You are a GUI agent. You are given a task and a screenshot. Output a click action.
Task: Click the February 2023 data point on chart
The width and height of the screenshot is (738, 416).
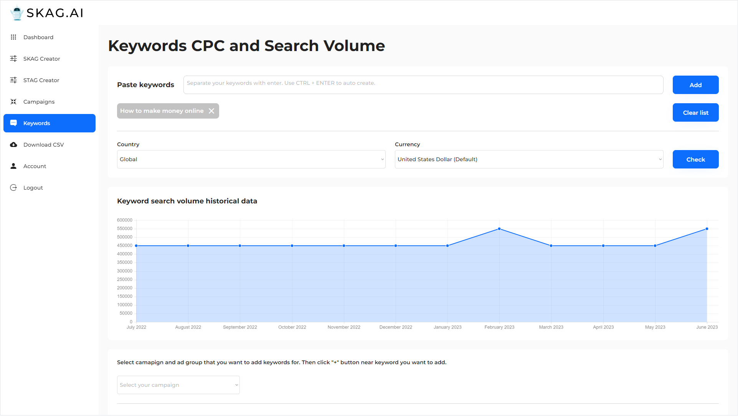[499, 229]
